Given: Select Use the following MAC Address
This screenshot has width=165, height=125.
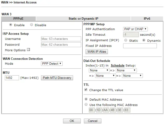Looking at the screenshot, I should point(86,105).
